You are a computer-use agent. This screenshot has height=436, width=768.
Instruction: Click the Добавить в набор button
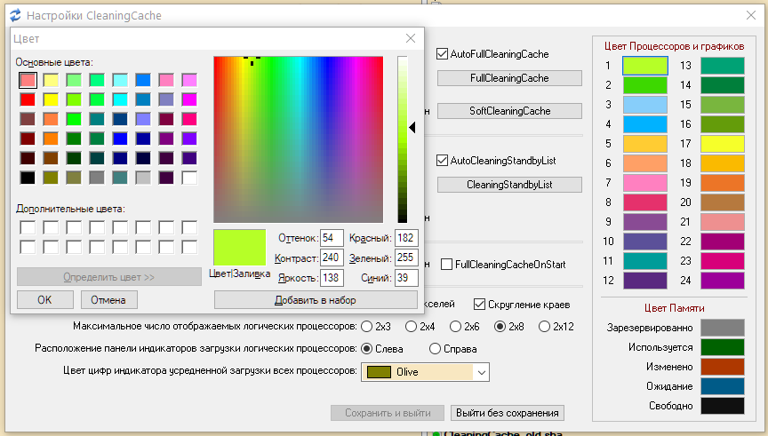click(315, 300)
